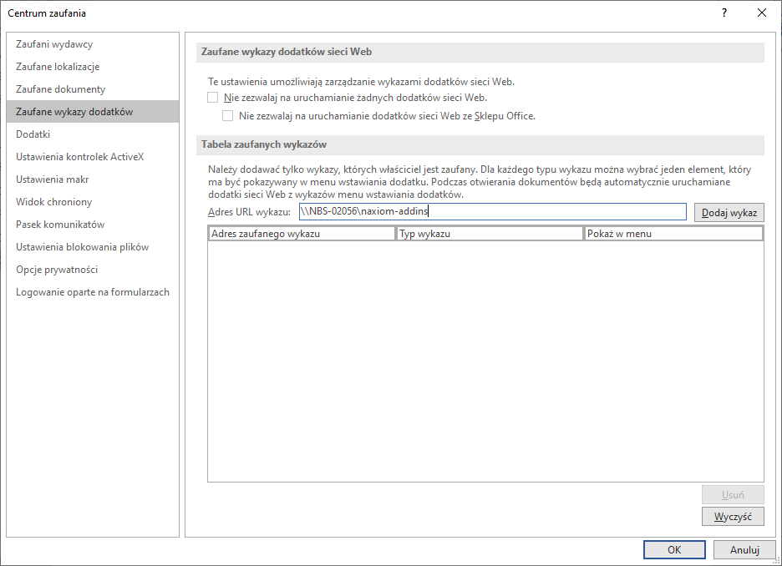Image resolution: width=782 pixels, height=566 pixels.
Task: Confirm the dialog with OK
Action: click(673, 550)
